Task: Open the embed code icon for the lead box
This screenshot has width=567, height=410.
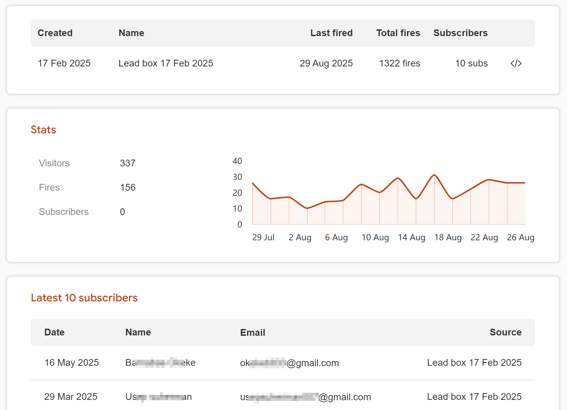Action: 516,63
